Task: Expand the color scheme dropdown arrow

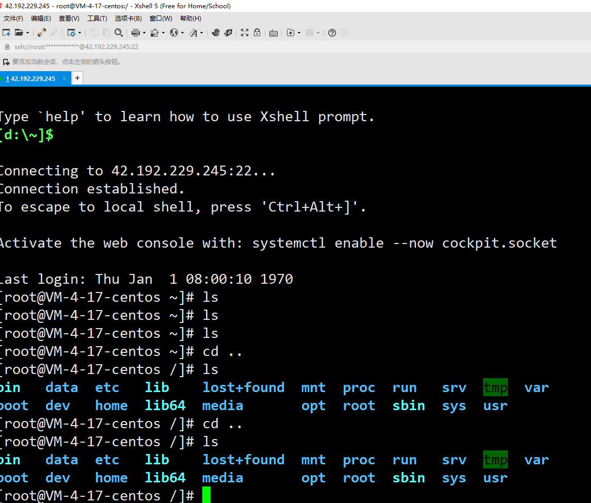Action: point(163,33)
